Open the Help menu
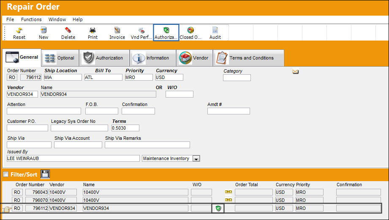Viewport: 389px width, 220px height. coord(77,19)
